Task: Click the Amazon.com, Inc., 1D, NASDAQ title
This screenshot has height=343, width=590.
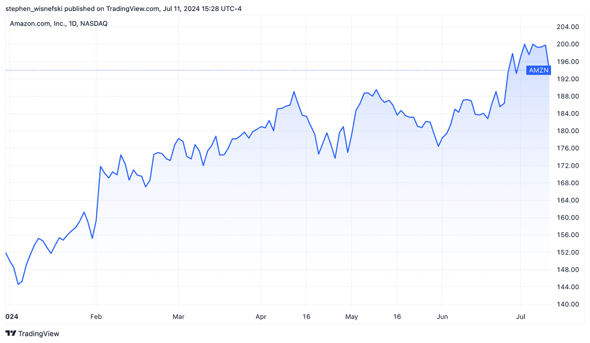Action: (x=59, y=24)
